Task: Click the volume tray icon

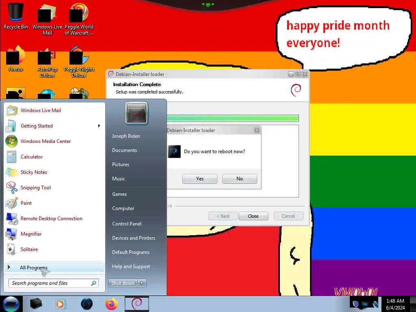Action: point(375,304)
